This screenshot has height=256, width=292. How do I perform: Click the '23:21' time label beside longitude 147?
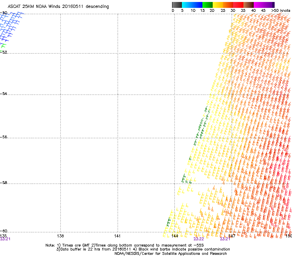click(225, 239)
